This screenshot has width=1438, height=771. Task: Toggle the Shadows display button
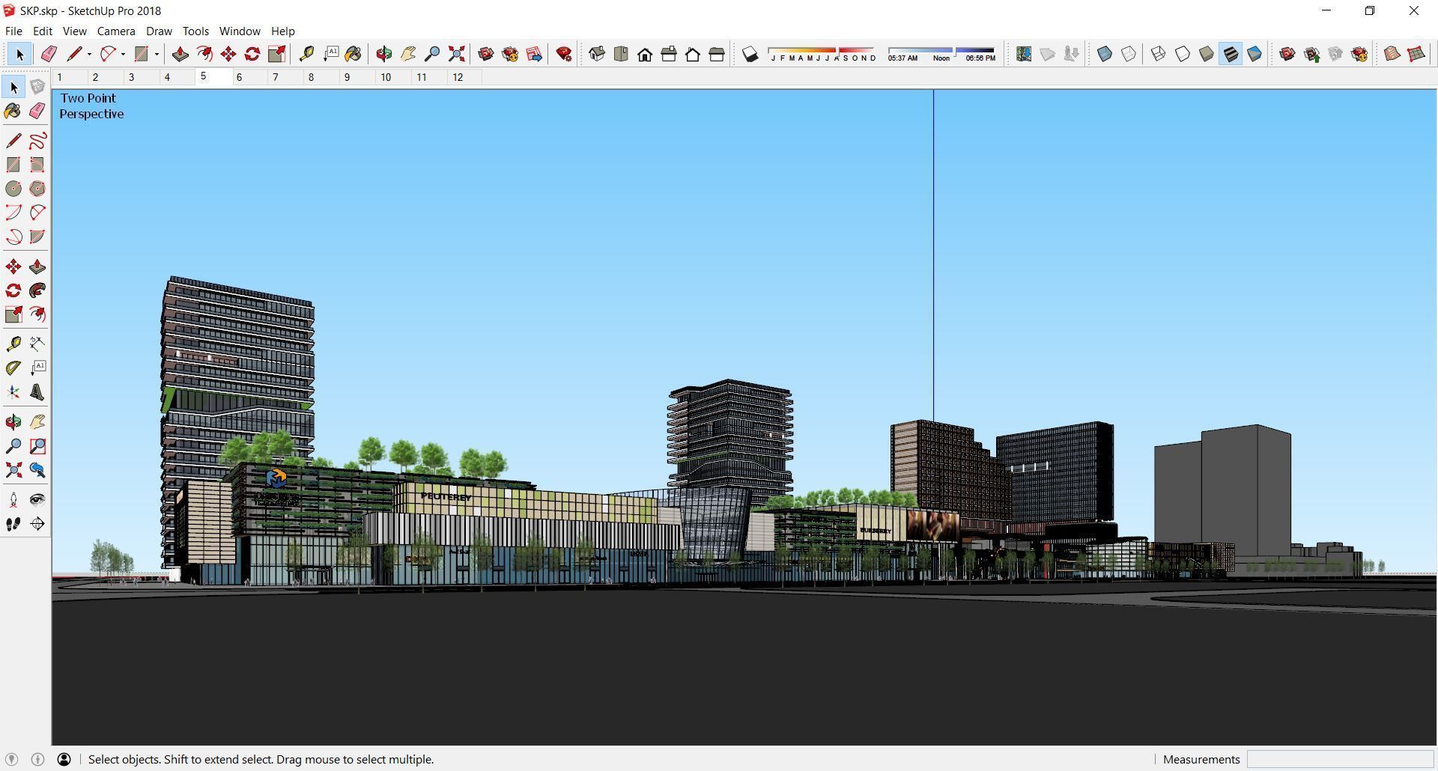click(x=750, y=54)
